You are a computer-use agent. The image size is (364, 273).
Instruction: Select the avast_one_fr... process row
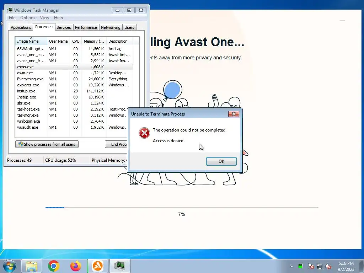click(74, 61)
